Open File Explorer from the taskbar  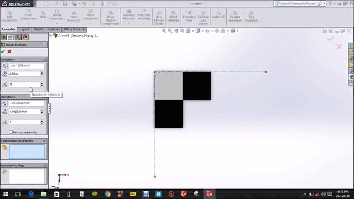click(x=44, y=194)
